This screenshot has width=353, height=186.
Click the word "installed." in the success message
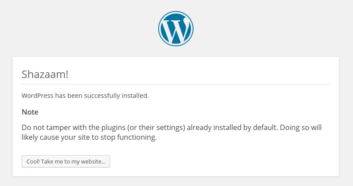[135, 96]
